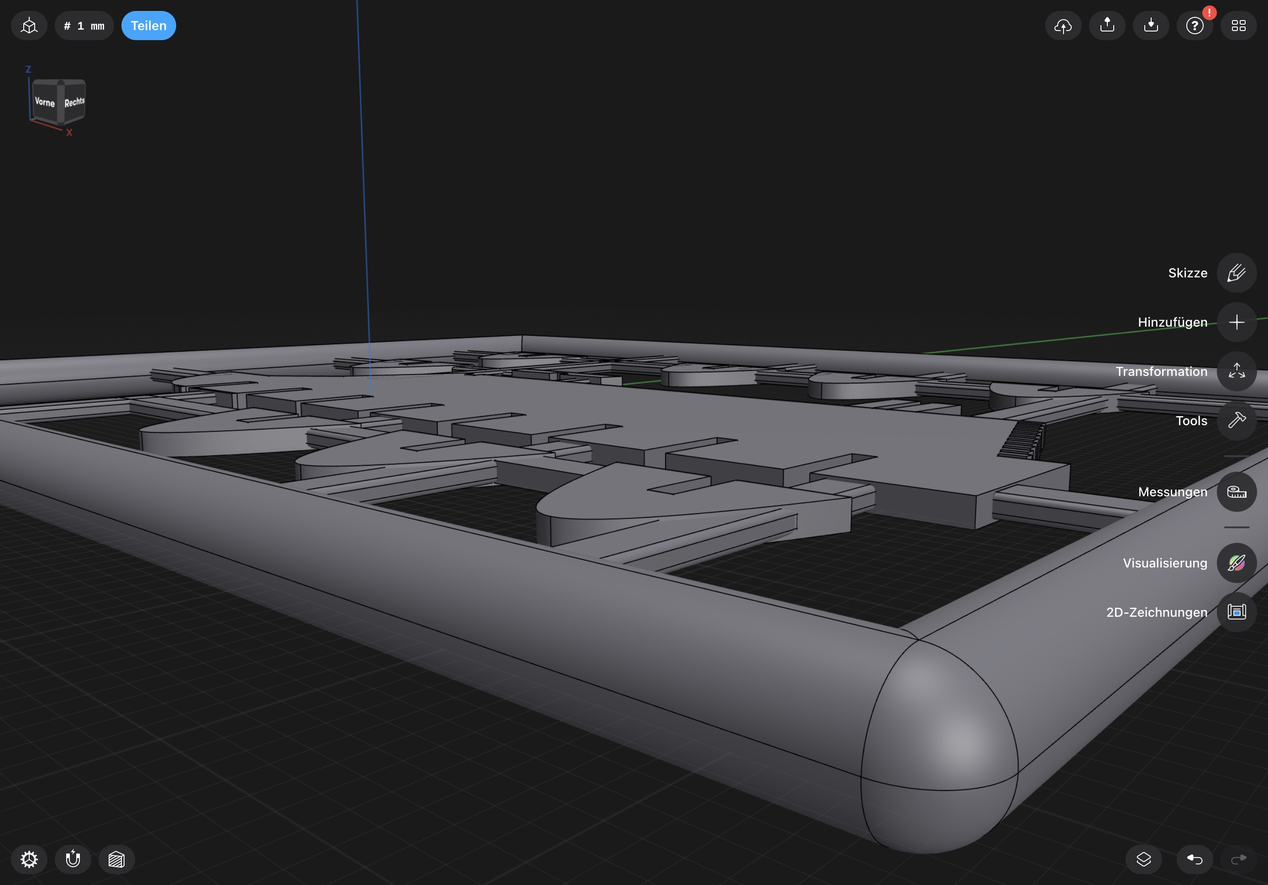Toggle the magnet snapping button
This screenshot has height=885, width=1268.
point(73,859)
